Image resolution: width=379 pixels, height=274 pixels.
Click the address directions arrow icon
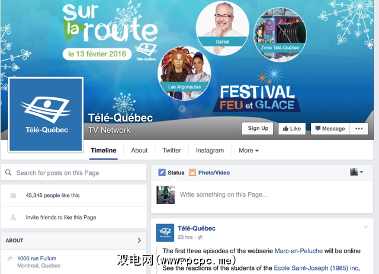tap(10, 259)
